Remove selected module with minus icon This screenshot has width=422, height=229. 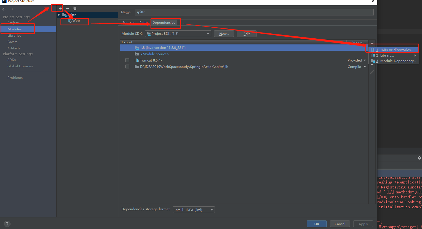[x=67, y=9]
